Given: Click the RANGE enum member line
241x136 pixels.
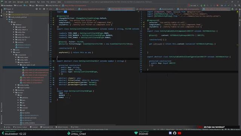Looking at the screenshot, I should pyautogui.click(x=64, y=97).
